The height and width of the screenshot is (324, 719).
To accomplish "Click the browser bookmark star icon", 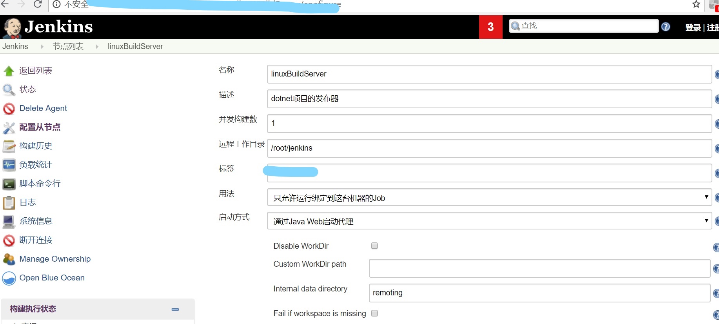I will 696,4.
